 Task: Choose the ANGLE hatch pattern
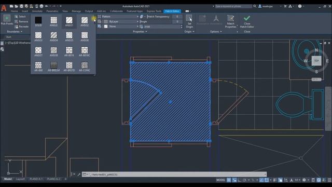[54, 20]
